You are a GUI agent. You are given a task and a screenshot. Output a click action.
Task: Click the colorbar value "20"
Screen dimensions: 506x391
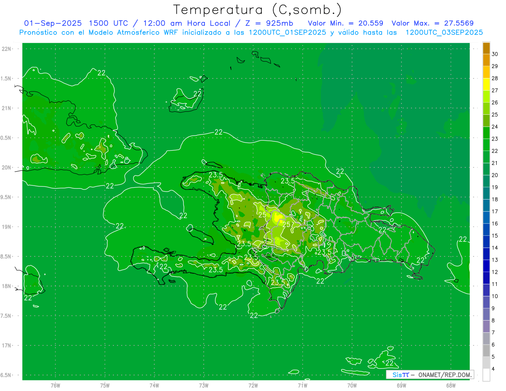495,175
